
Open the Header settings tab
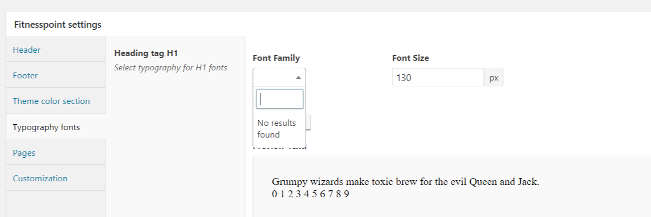point(55,50)
